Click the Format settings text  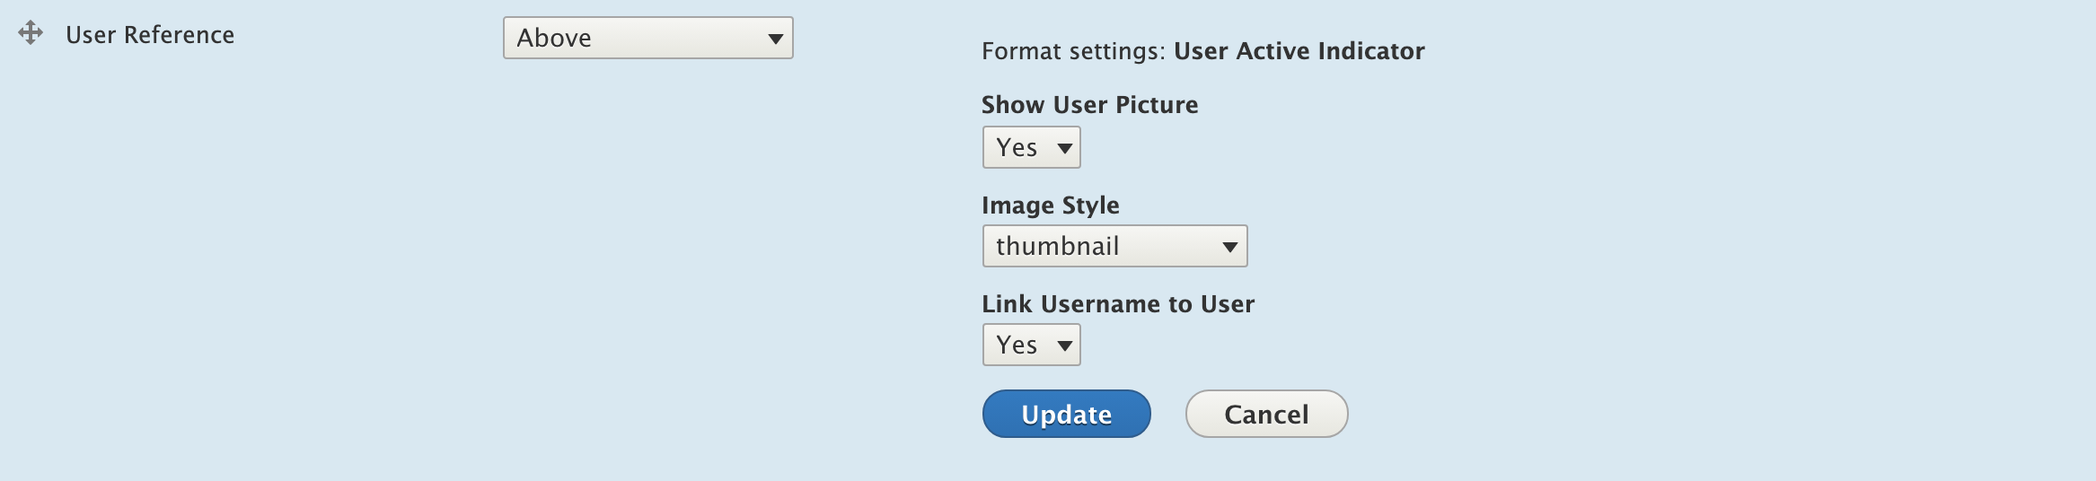click(1074, 52)
